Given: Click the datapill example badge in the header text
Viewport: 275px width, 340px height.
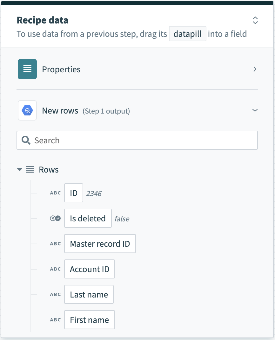Looking at the screenshot, I should click(x=187, y=34).
